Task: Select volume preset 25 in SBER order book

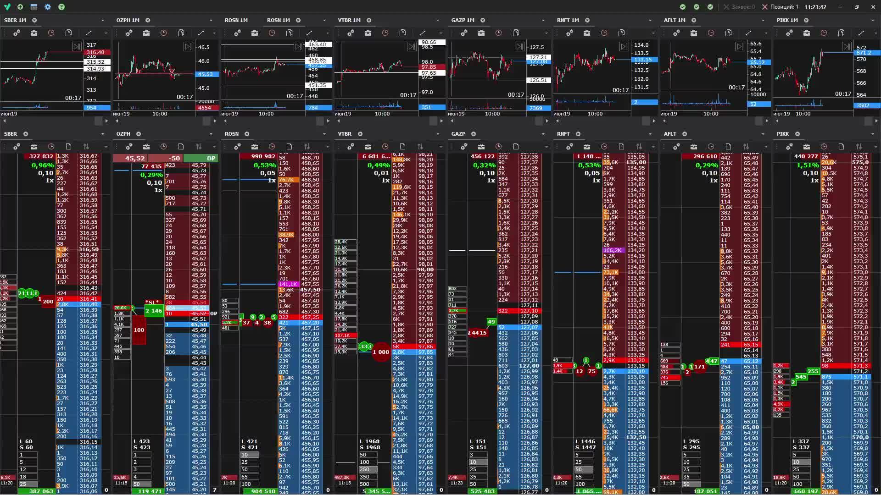Action: 28,484
